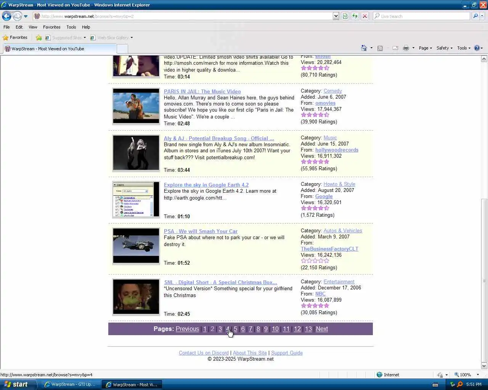Select the WarpStream - Most Viewed tab

tap(59, 49)
